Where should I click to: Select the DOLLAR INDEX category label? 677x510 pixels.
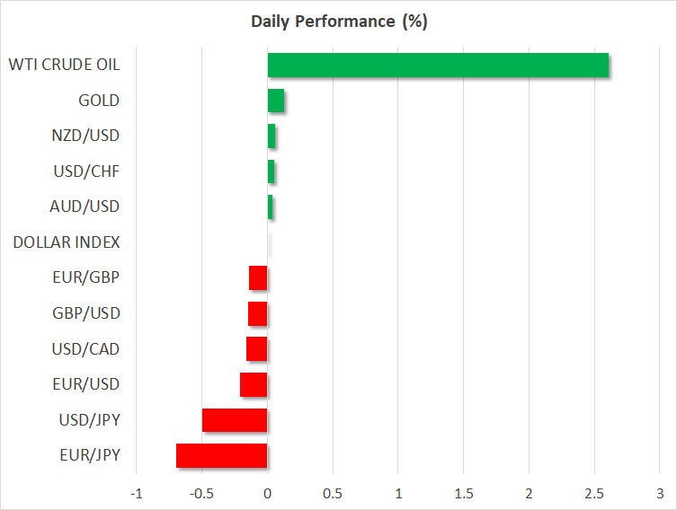[67, 242]
